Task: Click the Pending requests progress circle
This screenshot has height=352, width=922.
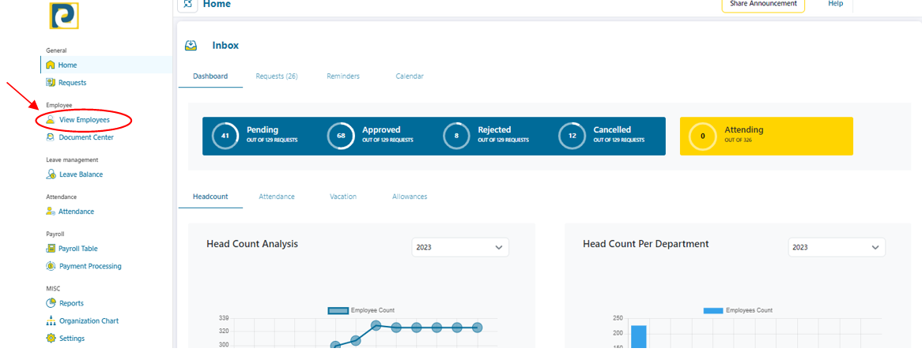Action: click(225, 136)
